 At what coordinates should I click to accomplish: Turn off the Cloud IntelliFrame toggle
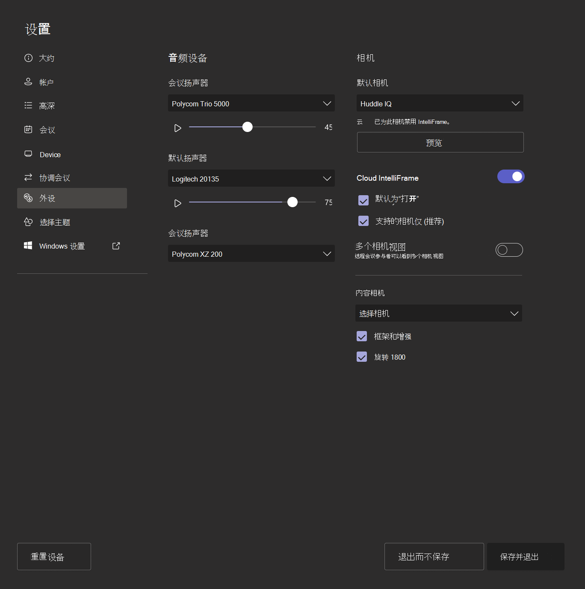pos(511,176)
